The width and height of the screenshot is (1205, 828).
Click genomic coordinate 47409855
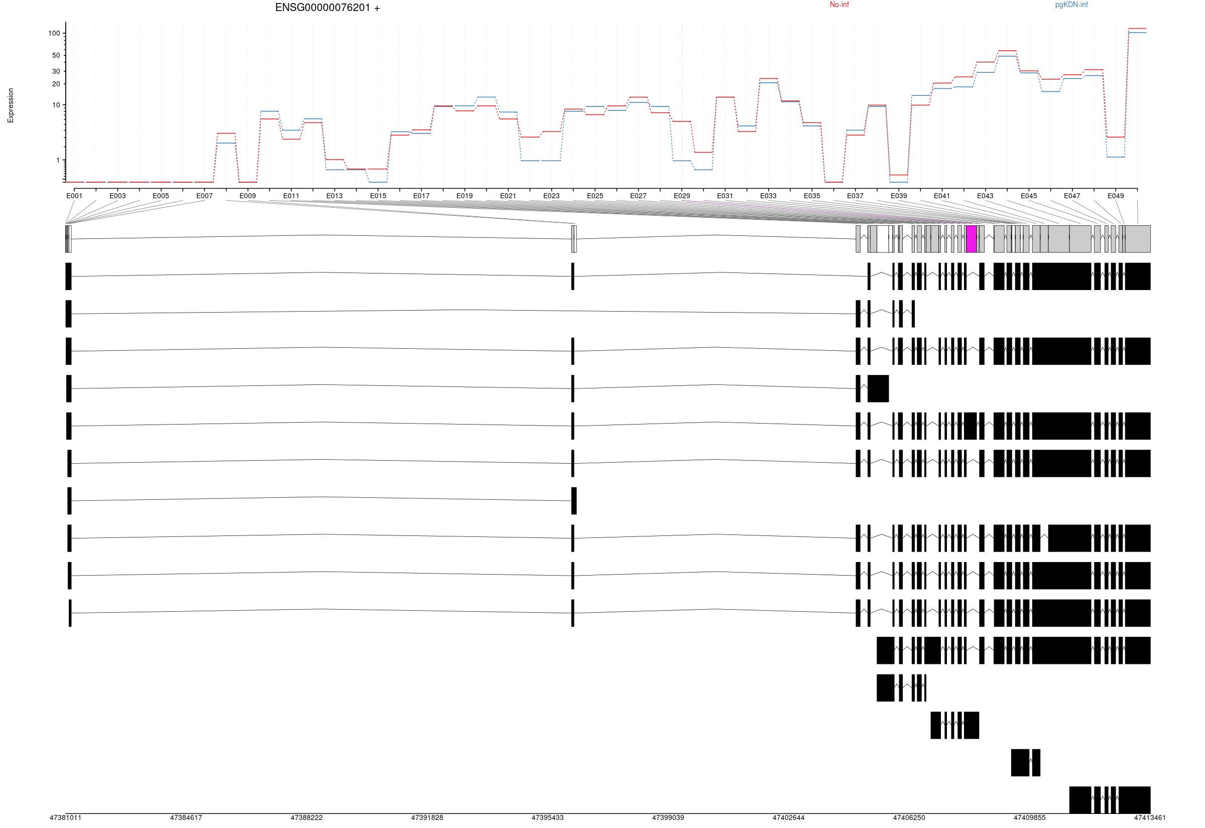(1030, 818)
